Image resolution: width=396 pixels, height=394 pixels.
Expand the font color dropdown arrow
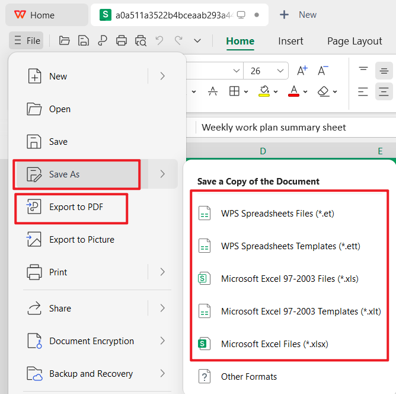click(x=305, y=92)
